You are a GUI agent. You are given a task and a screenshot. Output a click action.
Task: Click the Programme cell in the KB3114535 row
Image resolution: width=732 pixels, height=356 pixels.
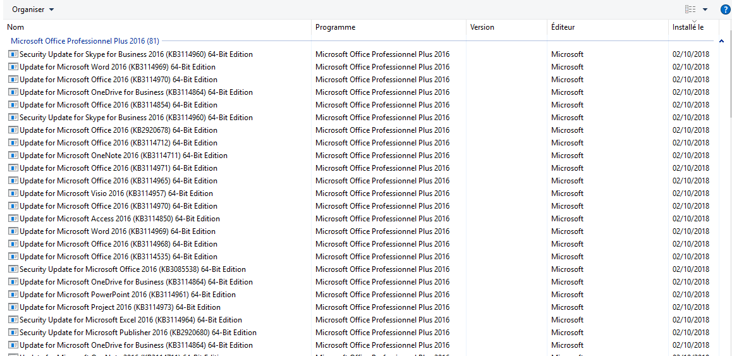coord(382,257)
